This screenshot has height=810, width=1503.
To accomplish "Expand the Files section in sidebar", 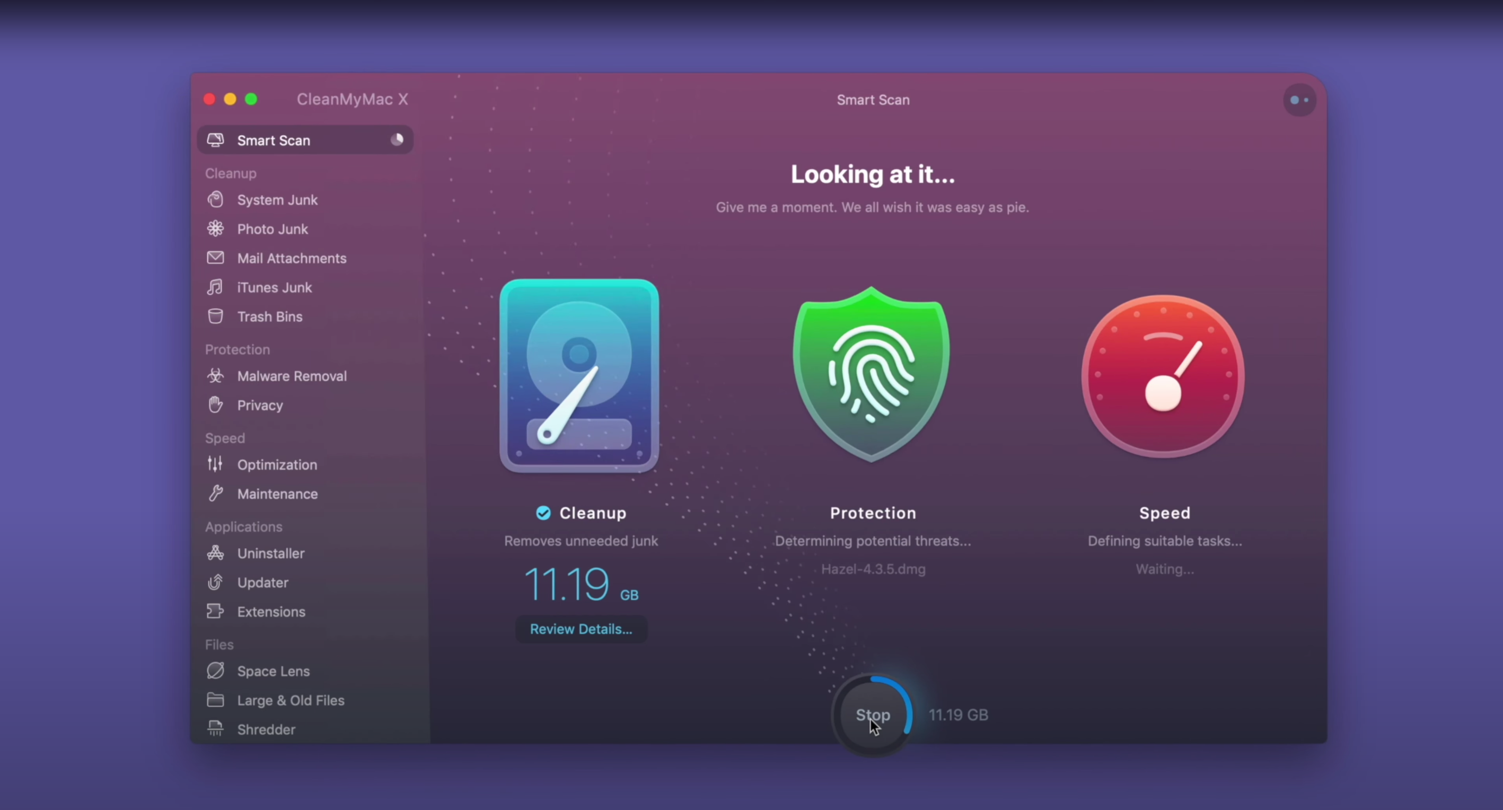I will [218, 644].
